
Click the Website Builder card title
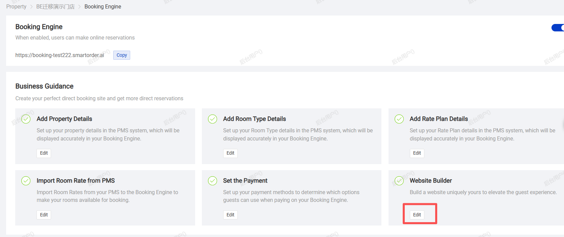tap(431, 181)
